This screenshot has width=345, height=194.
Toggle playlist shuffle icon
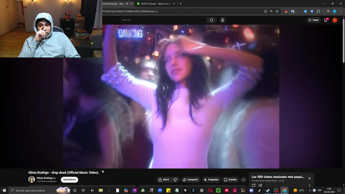click(260, 185)
